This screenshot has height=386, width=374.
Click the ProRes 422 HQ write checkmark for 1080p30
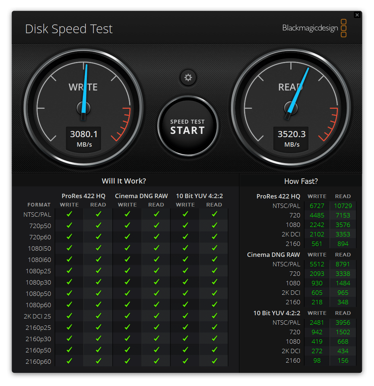point(69,282)
